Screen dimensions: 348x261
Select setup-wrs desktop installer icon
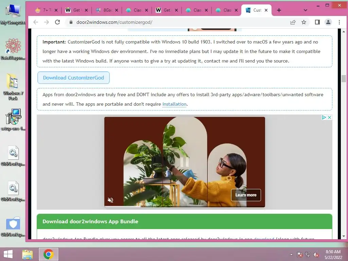click(x=13, y=120)
